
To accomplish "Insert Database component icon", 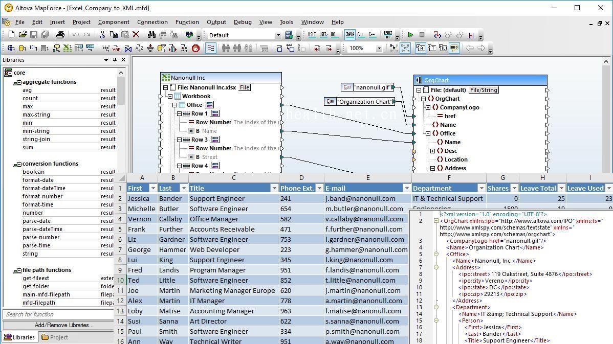I will click(23, 48).
